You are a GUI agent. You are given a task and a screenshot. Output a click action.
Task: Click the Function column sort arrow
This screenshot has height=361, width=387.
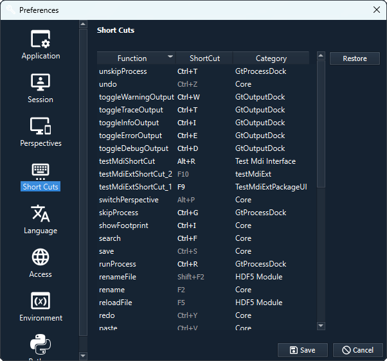pos(170,57)
